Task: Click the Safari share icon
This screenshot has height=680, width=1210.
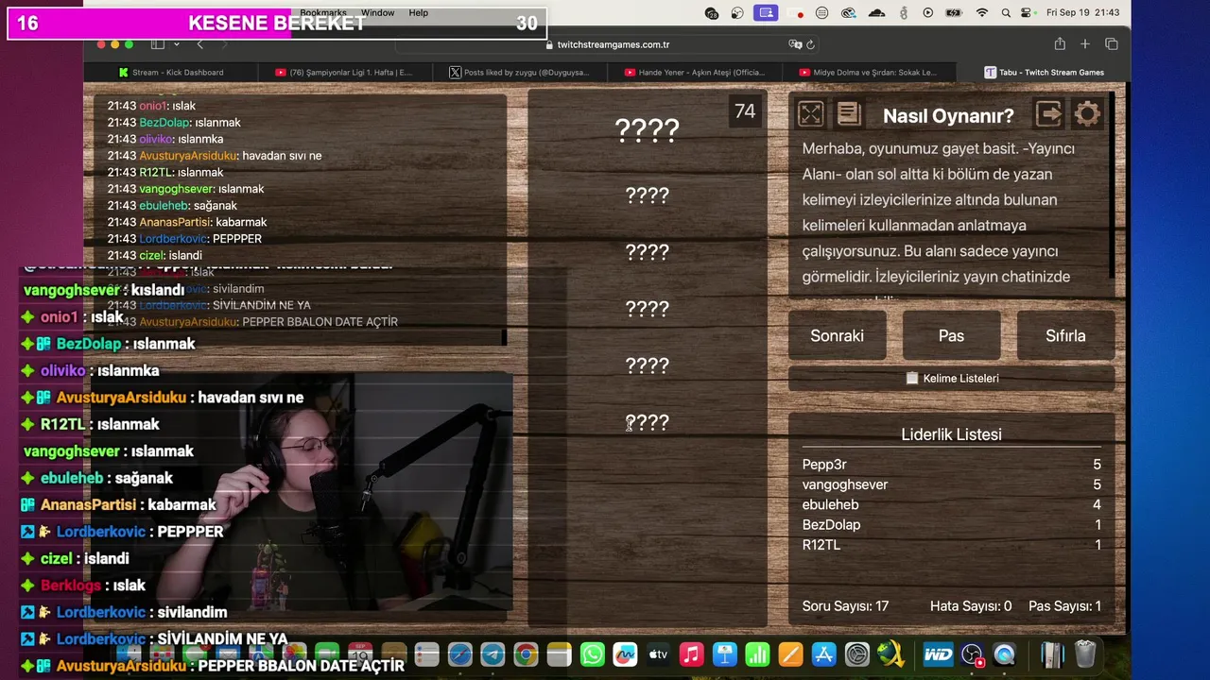Action: [x=1060, y=44]
